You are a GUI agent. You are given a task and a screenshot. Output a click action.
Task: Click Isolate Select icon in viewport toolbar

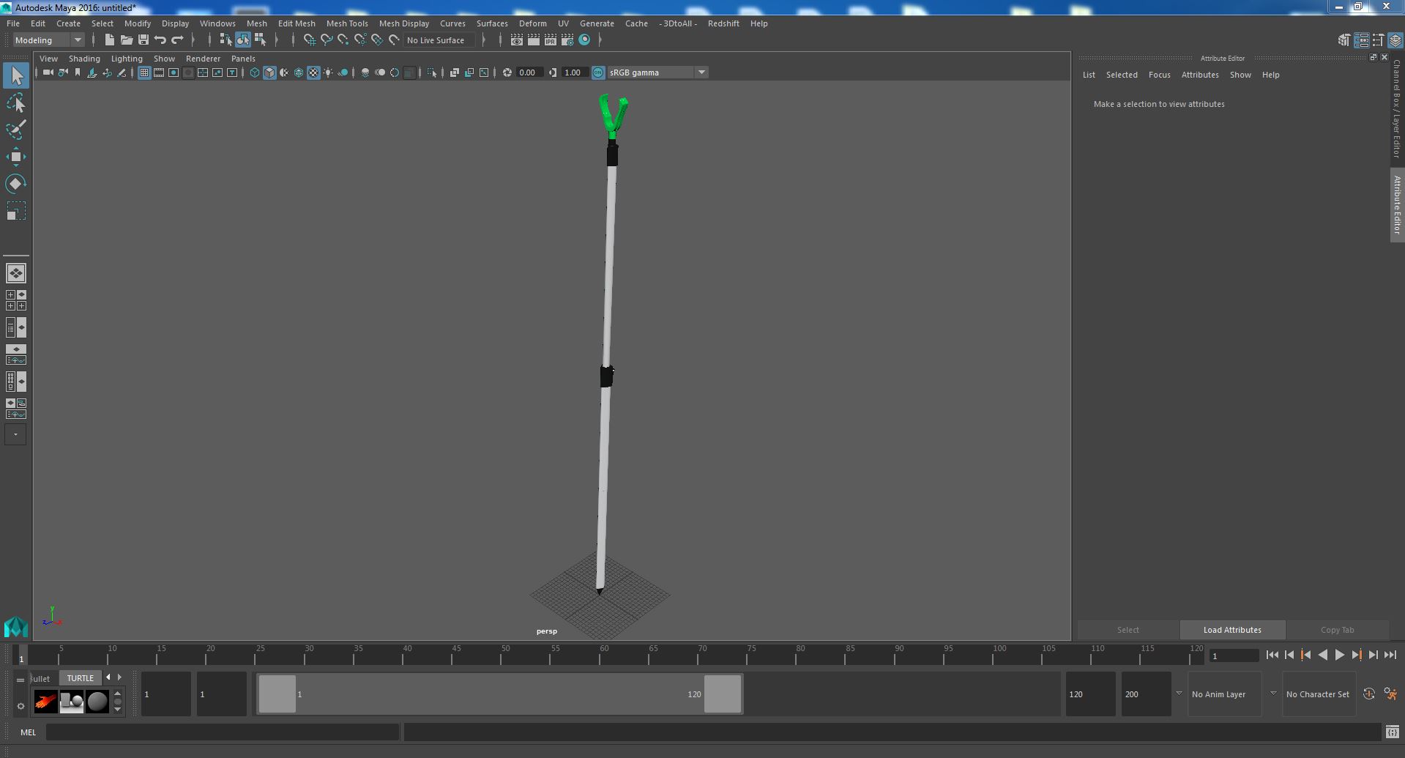(432, 73)
